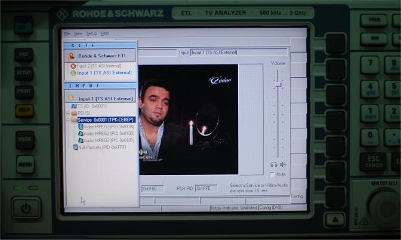401x240 pixels.
Task: Click the Help menu
Action: 104,33
